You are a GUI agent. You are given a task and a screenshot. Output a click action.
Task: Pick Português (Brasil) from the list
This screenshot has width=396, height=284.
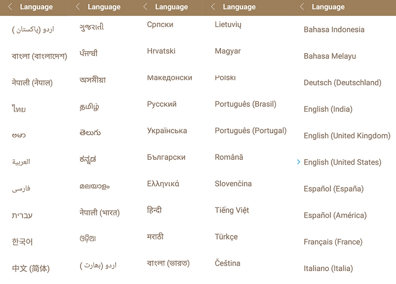pyautogui.click(x=246, y=104)
